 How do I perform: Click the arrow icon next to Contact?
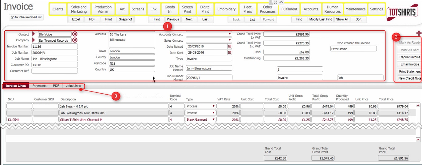(34, 34)
